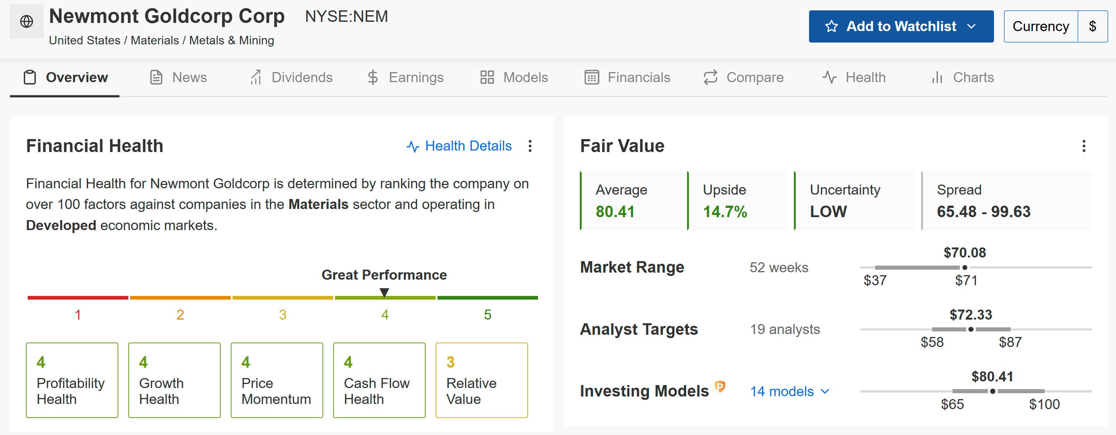Click the Cash Flow Health score card
This screenshot has width=1116, height=435.
tap(379, 380)
